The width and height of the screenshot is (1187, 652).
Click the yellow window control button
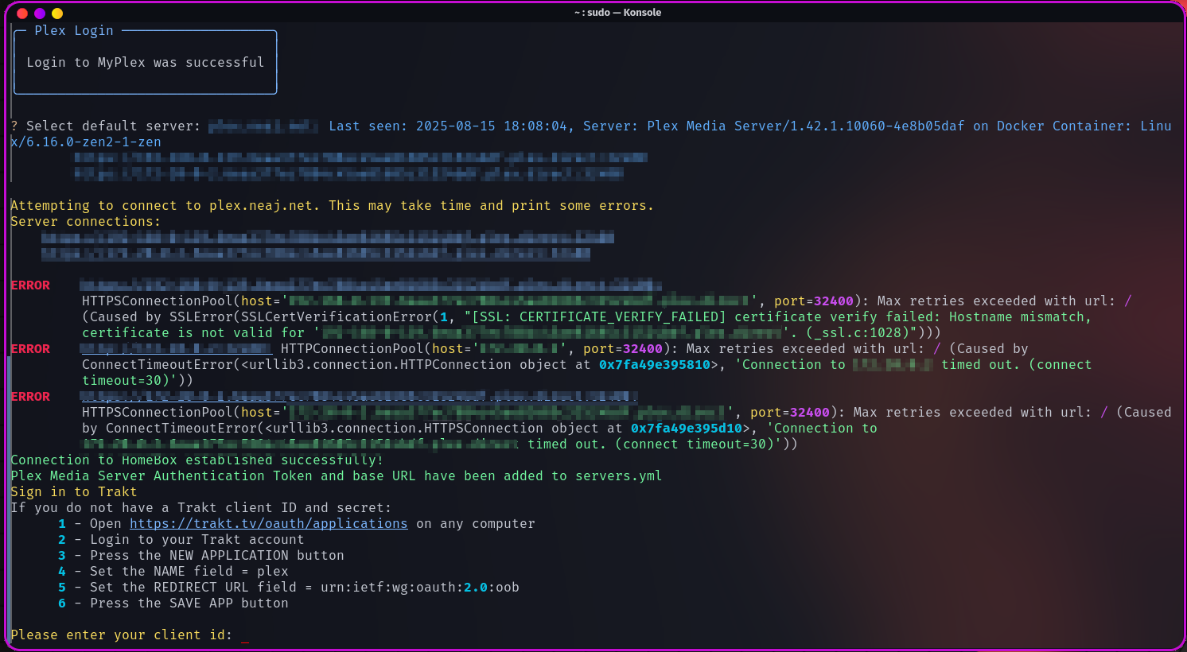[57, 14]
